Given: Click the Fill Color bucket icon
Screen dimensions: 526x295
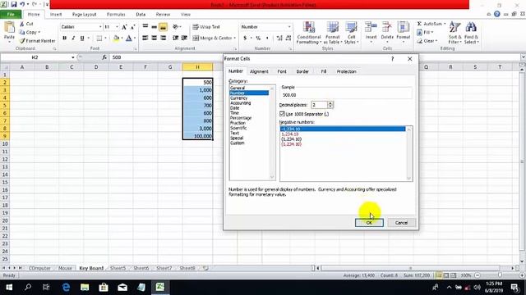Looking at the screenshot, I should (116, 39).
